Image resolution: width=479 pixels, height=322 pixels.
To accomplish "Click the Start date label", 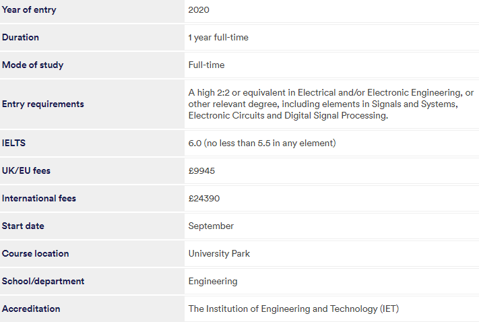I will coord(23,226).
